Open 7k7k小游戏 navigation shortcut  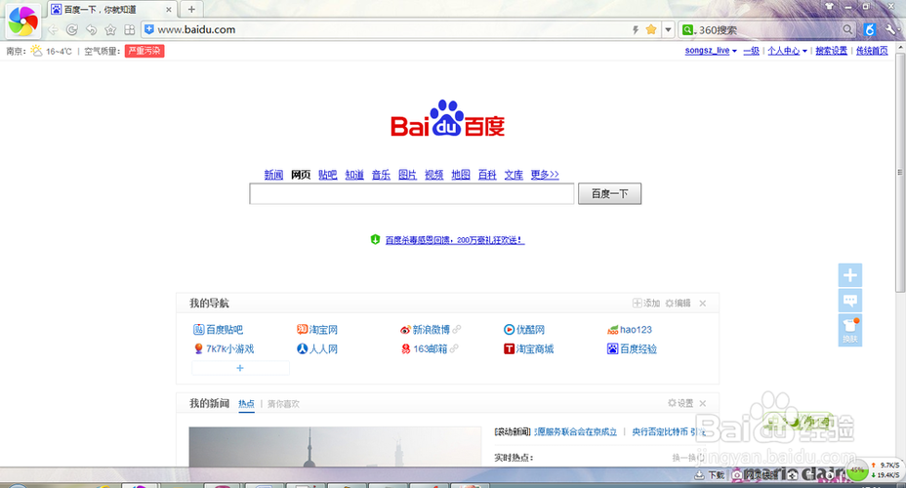pos(224,348)
